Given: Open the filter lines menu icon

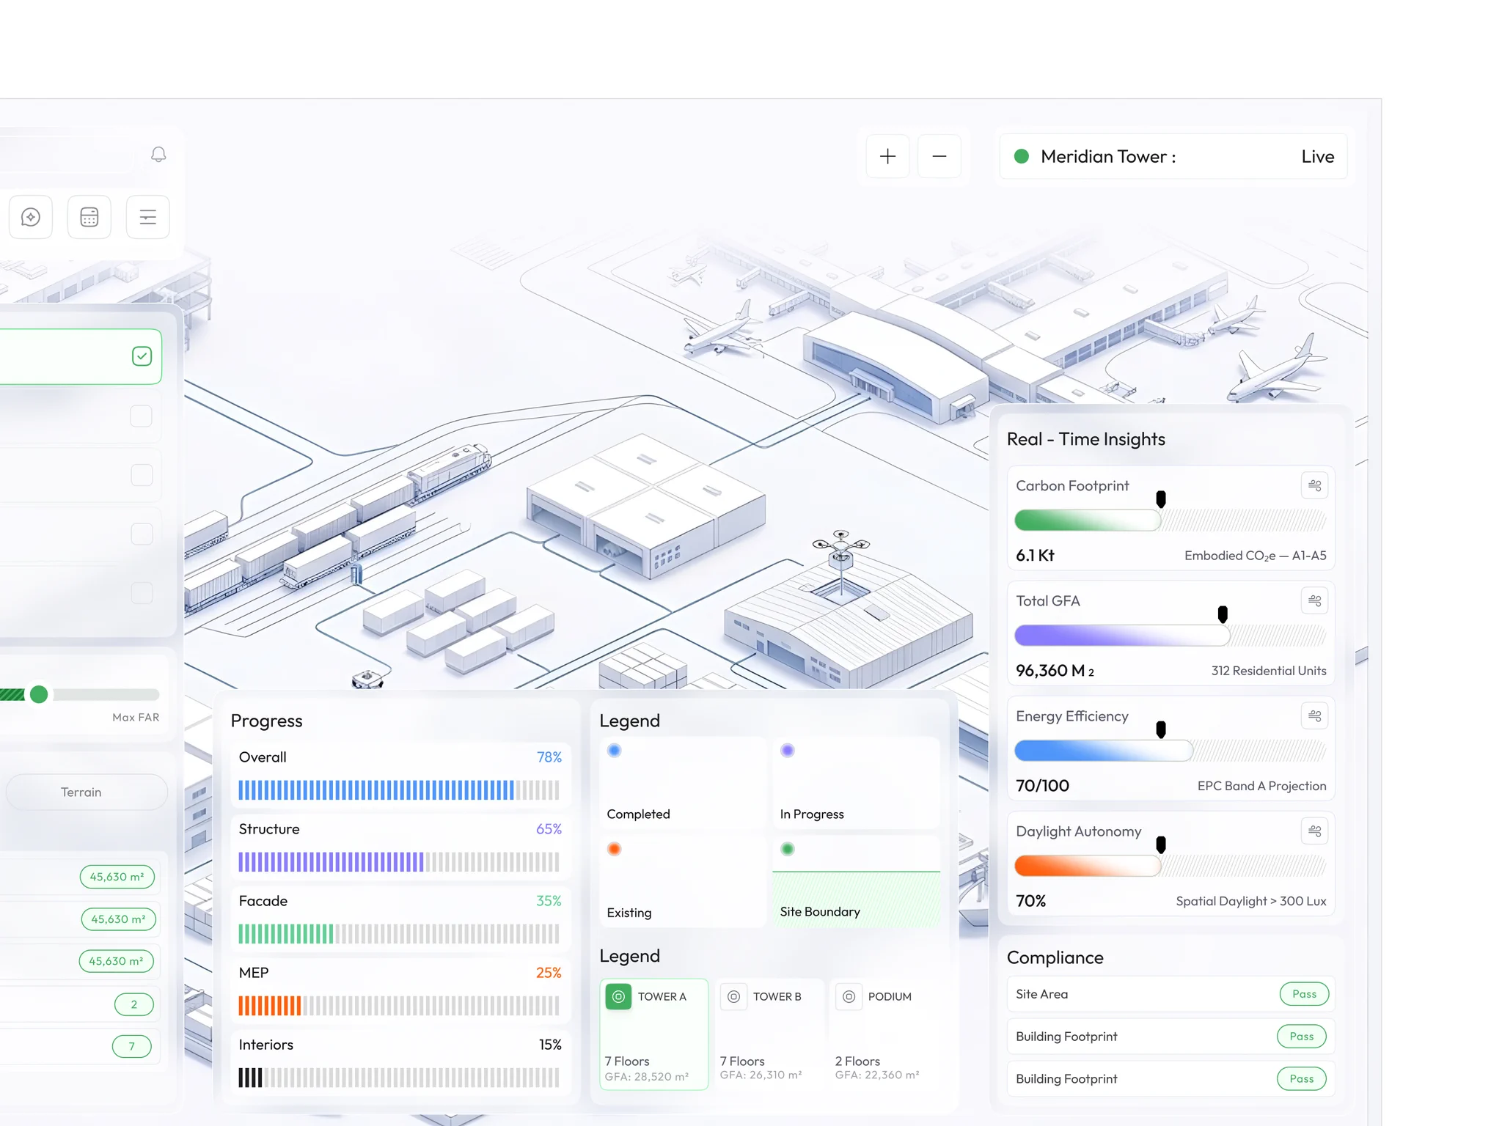Looking at the screenshot, I should point(148,217).
